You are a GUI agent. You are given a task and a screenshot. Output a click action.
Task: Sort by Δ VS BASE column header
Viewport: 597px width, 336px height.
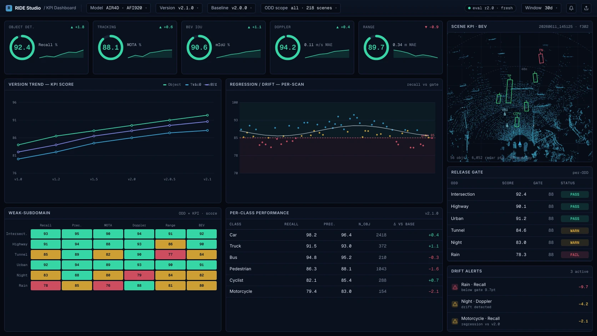click(404, 224)
